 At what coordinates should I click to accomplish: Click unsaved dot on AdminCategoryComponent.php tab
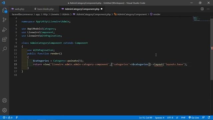coord(102,9)
